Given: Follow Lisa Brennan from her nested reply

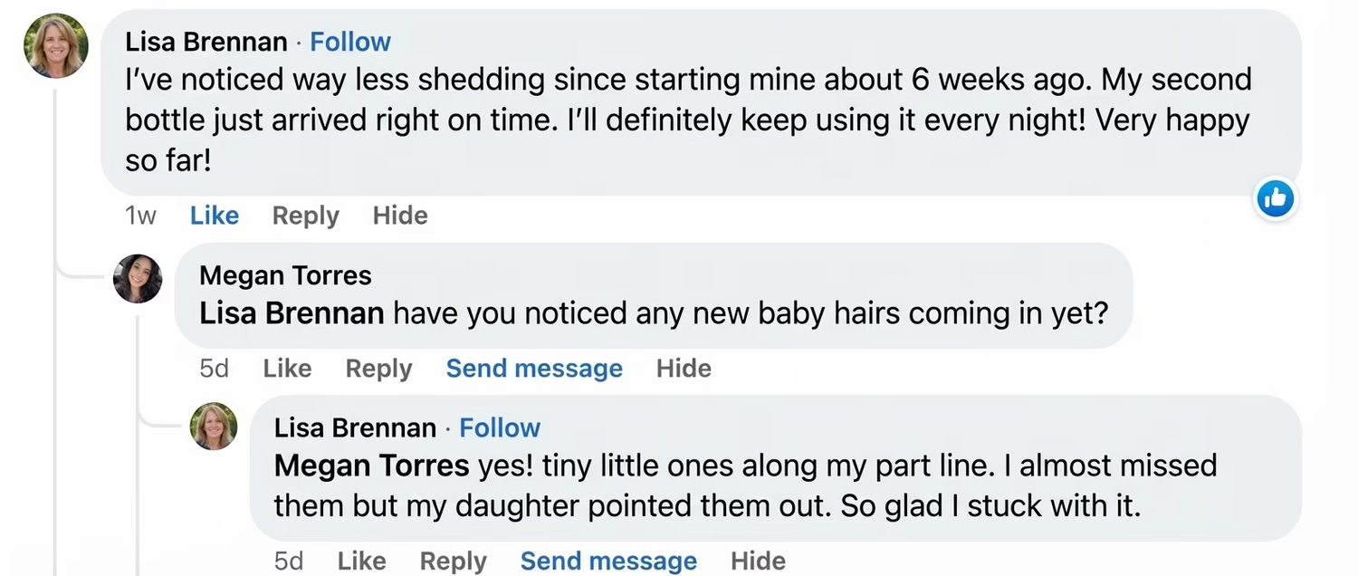Looking at the screenshot, I should point(500,427).
